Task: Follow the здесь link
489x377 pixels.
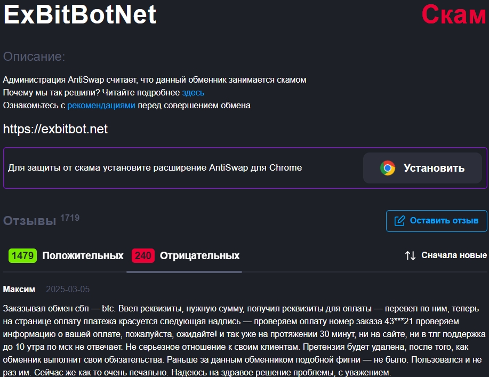Action: [x=193, y=93]
